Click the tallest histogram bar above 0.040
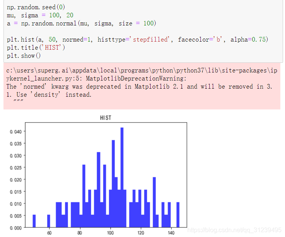The height and width of the screenshot is (237, 285). (122, 177)
